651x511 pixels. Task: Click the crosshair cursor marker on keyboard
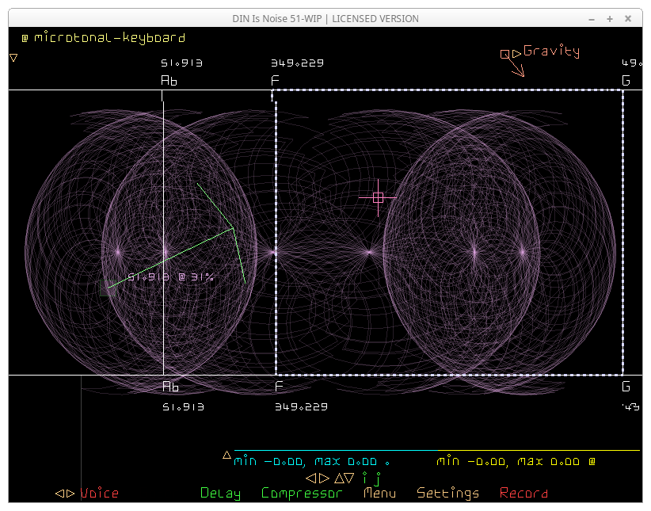tap(378, 197)
